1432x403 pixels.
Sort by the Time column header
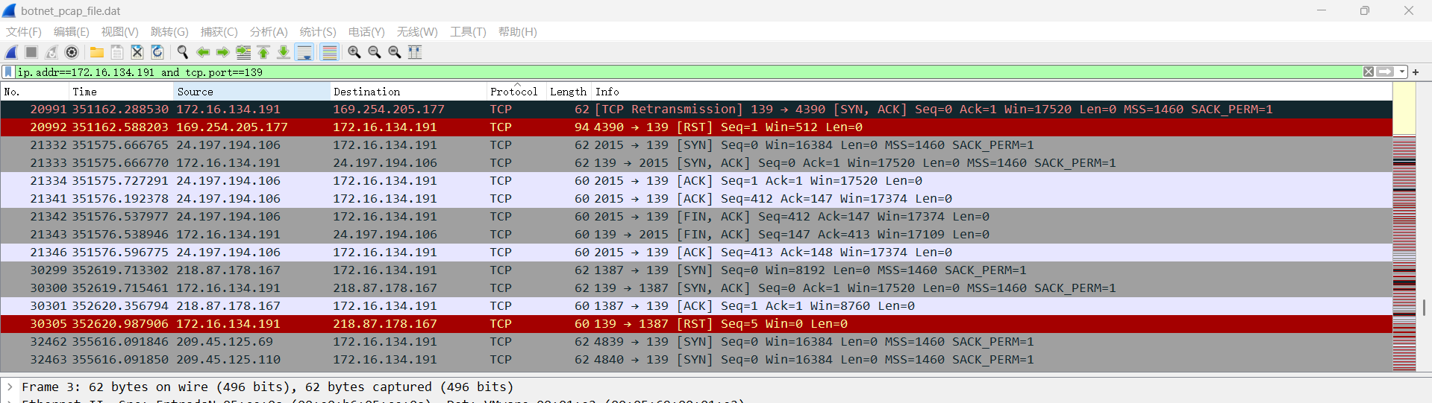click(121, 92)
